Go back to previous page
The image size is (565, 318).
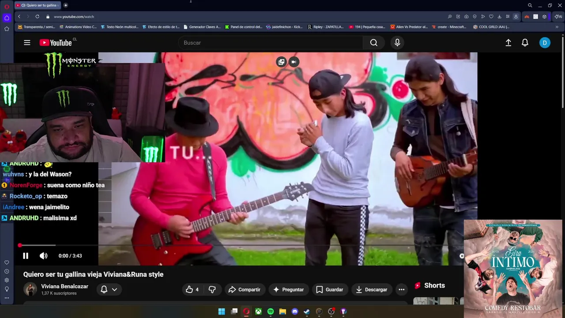tap(19, 16)
